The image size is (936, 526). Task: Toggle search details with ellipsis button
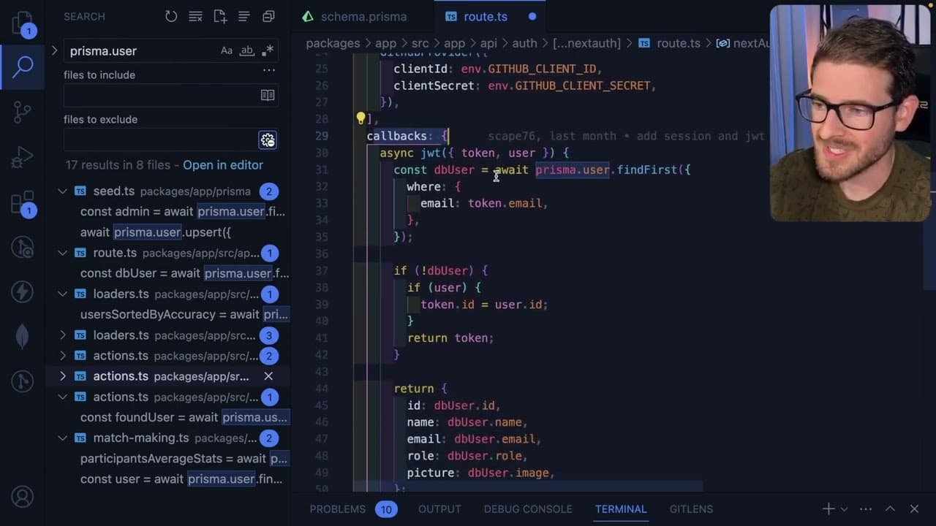pyautogui.click(x=268, y=71)
